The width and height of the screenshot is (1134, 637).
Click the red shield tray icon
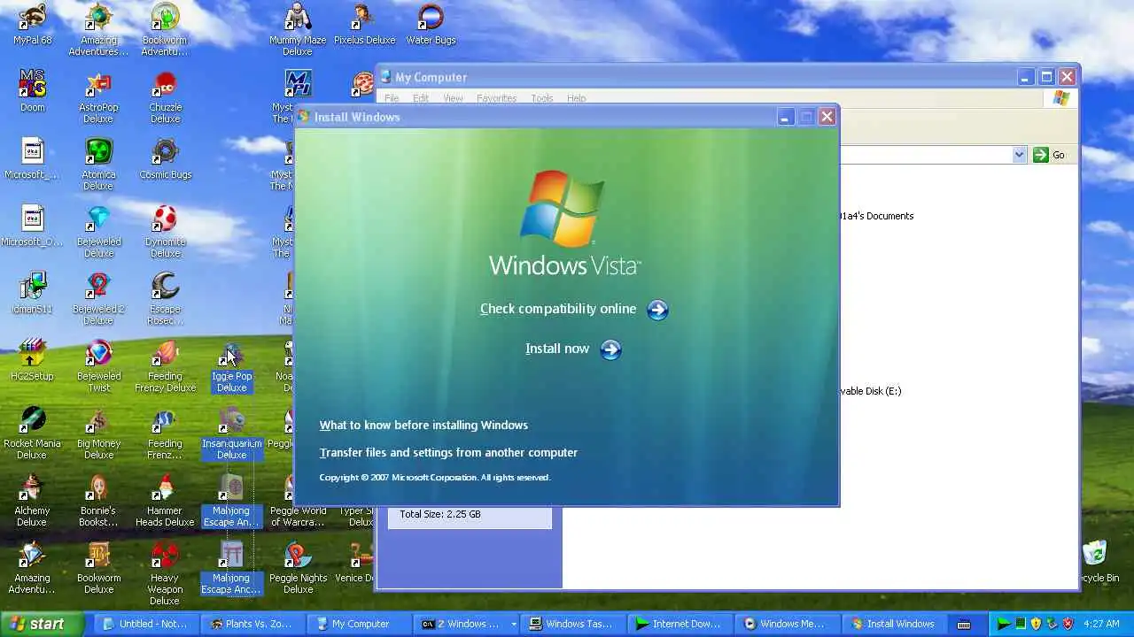1068,624
